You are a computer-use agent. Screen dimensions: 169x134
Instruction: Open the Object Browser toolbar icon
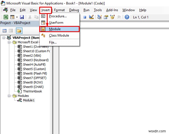click(112, 17)
